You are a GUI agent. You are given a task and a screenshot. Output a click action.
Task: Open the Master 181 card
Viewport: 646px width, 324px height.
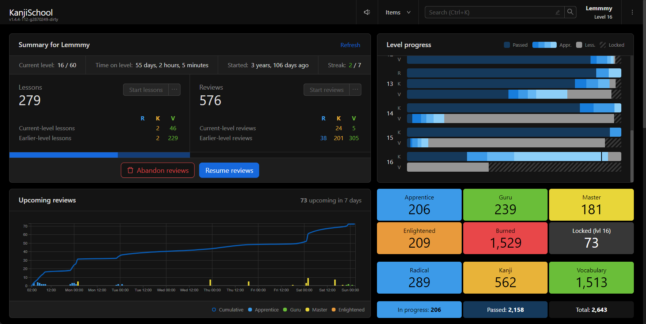591,205
